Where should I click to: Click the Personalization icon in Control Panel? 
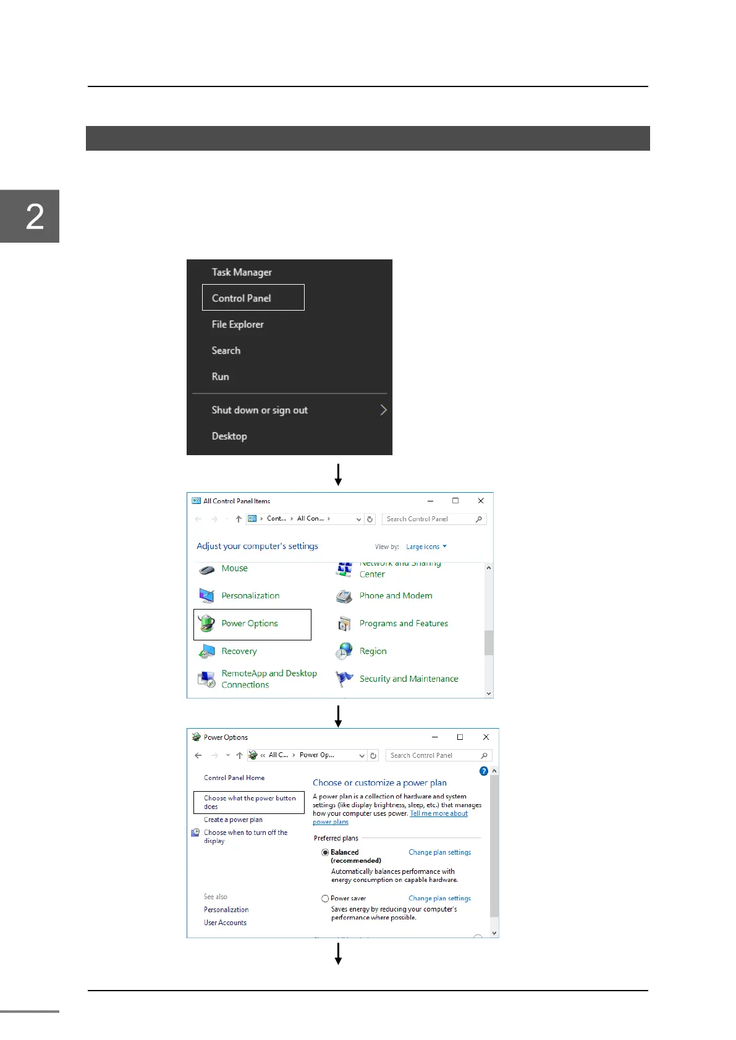[206, 596]
